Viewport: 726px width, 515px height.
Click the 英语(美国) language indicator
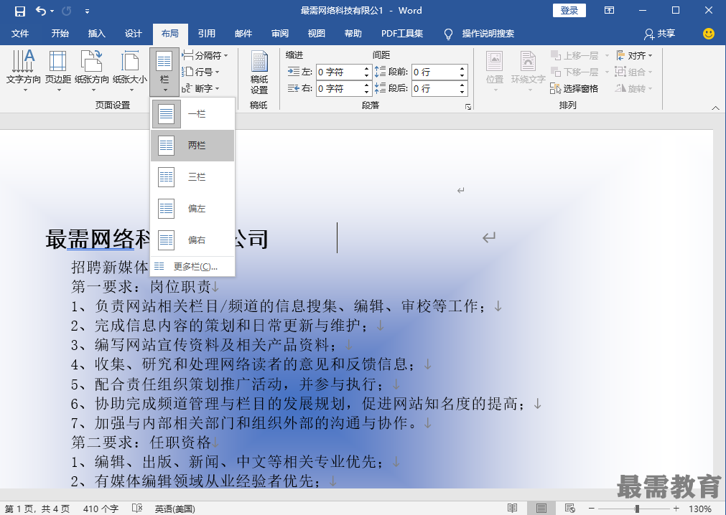[x=174, y=509]
